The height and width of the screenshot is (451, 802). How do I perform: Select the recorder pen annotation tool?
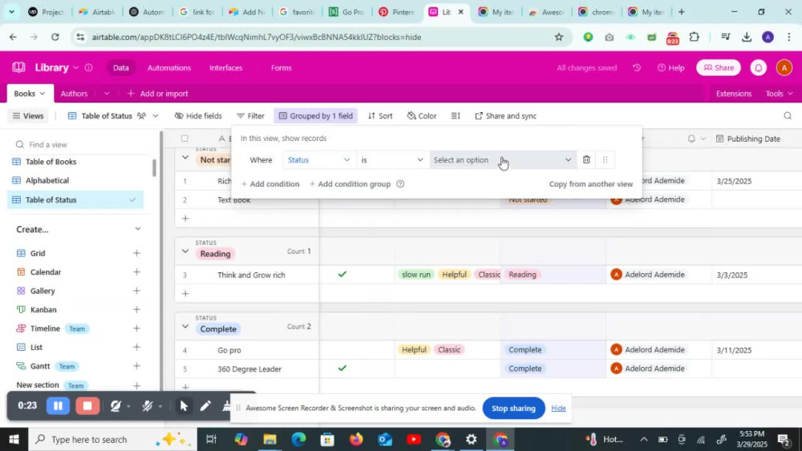pos(205,406)
